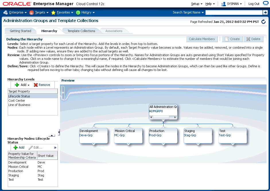Select the Line of Business level row
270x191 pixels.
pos(33,105)
